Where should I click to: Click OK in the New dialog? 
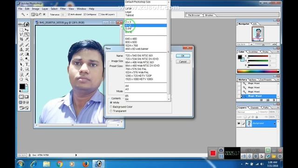(183, 56)
